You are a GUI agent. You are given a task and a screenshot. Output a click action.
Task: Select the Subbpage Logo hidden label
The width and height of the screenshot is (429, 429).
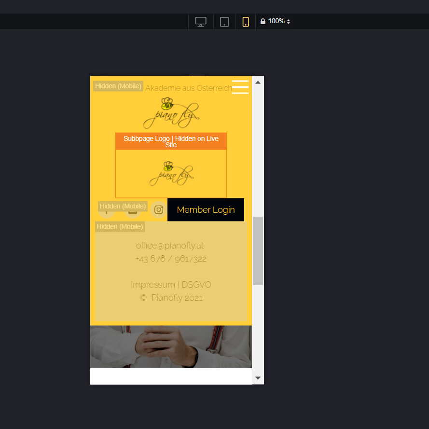[171, 141]
